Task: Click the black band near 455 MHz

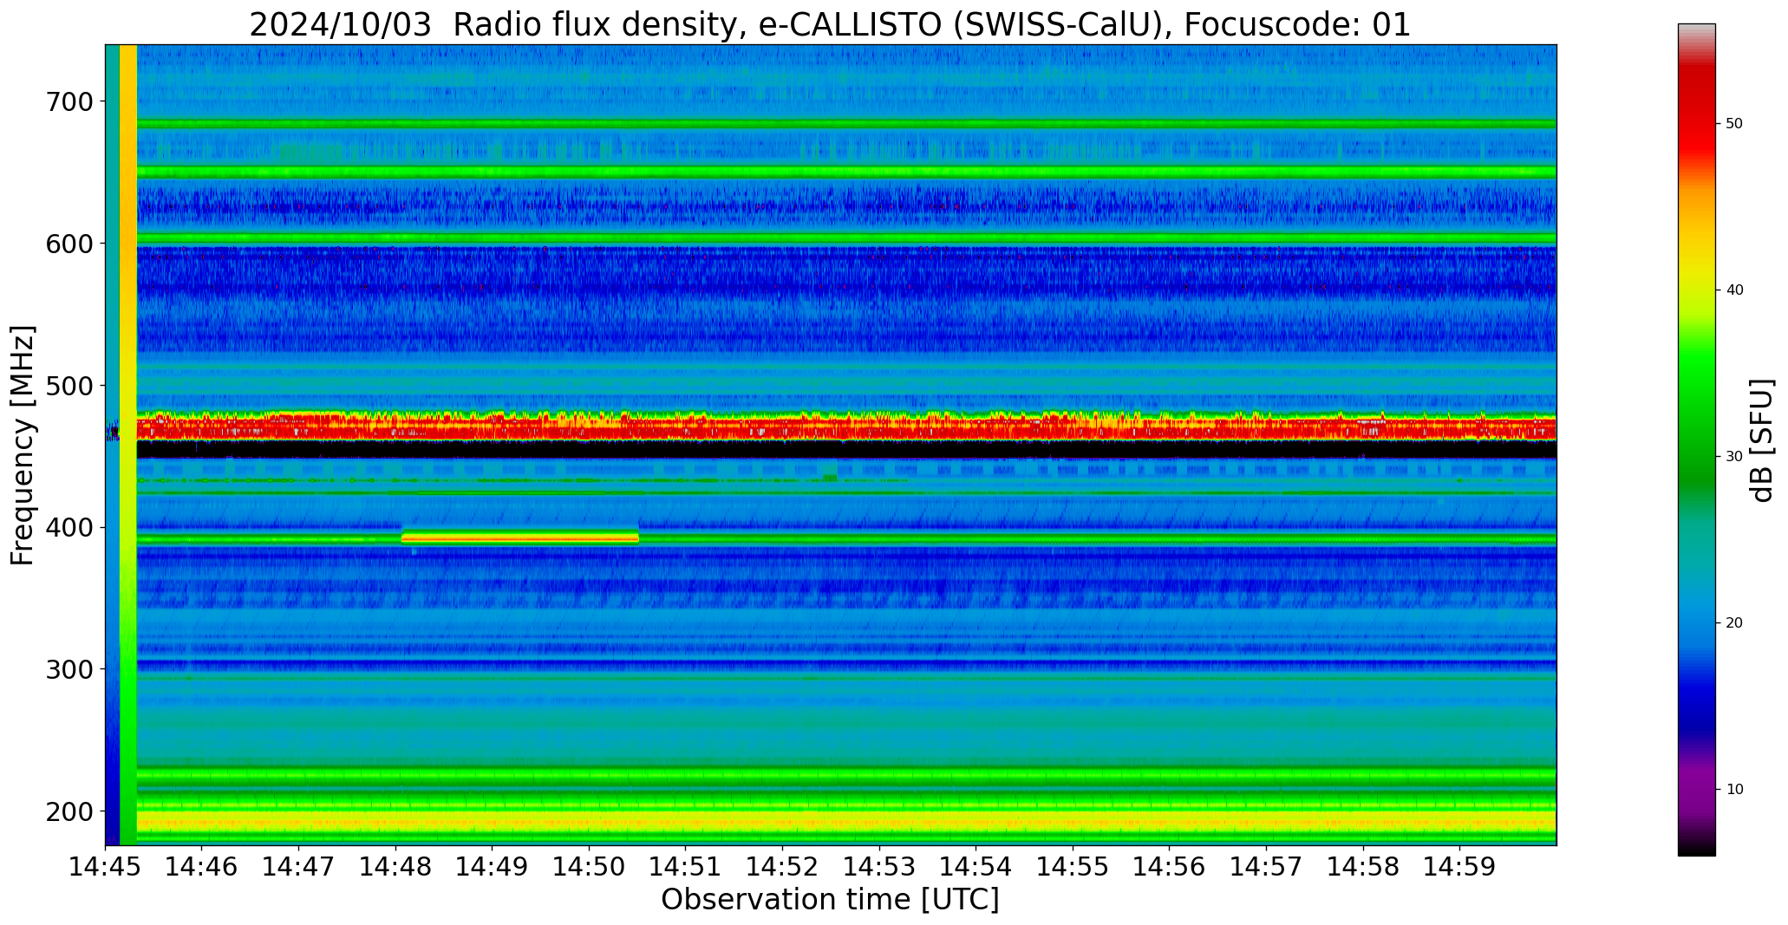Action: tap(846, 449)
